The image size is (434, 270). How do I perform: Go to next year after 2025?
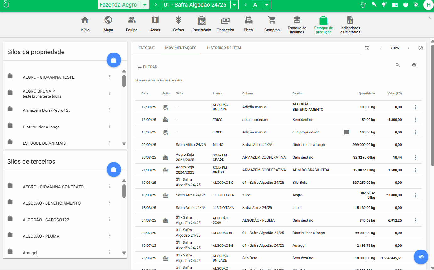(x=408, y=48)
